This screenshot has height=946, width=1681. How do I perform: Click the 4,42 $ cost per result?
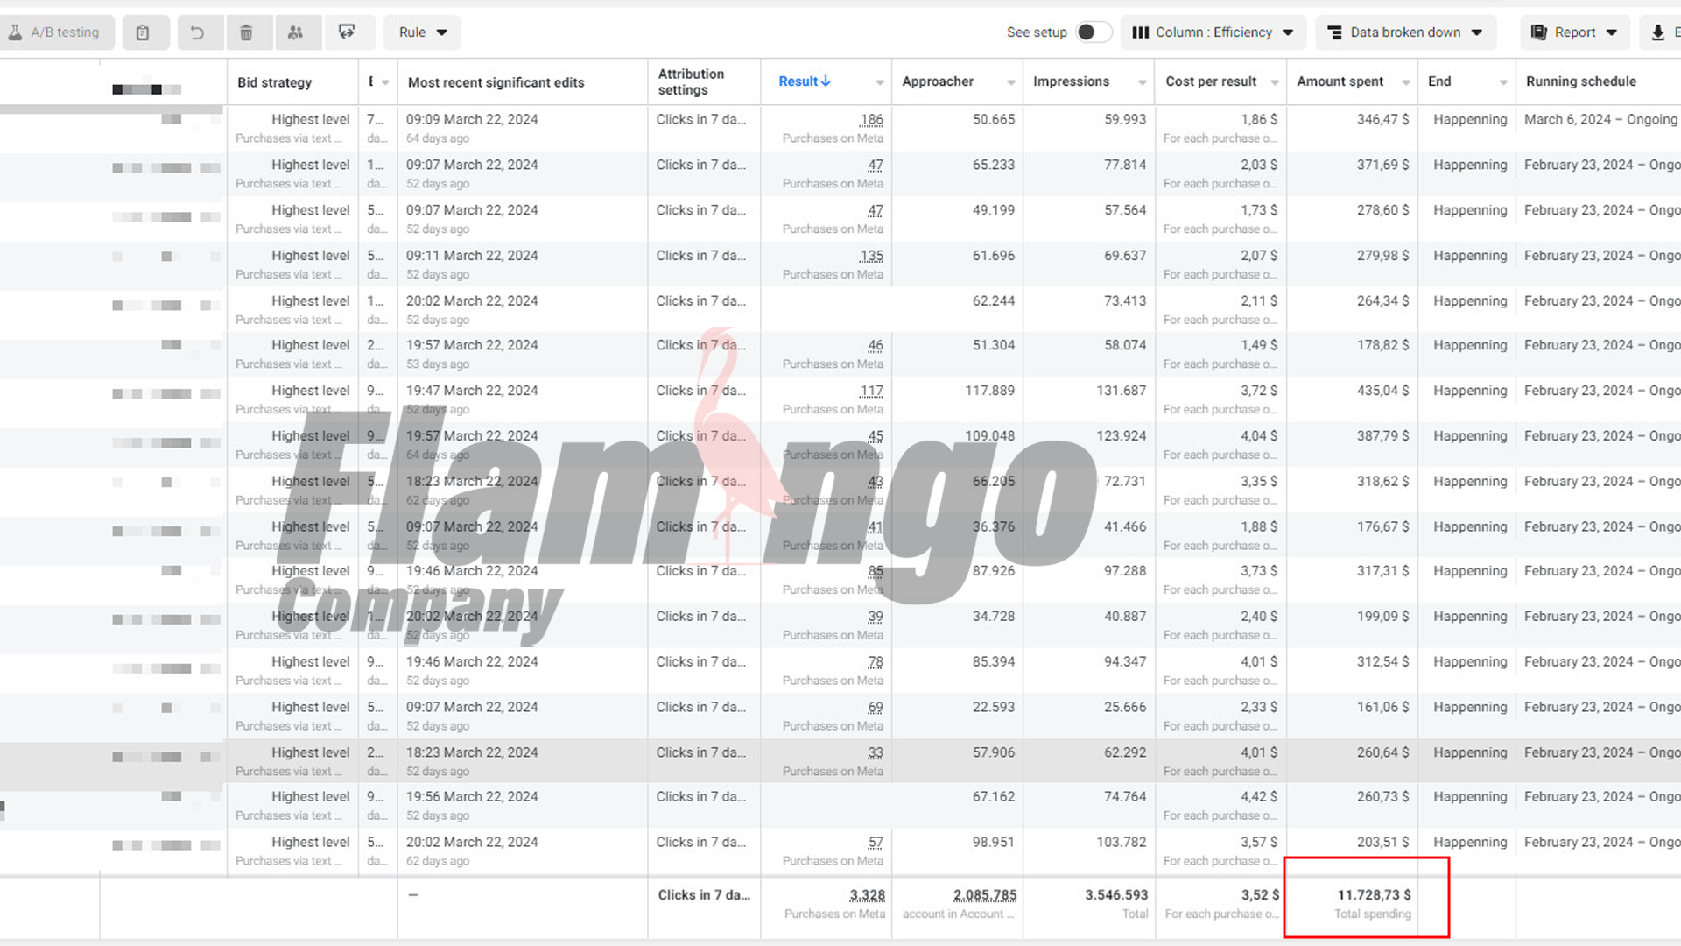pyautogui.click(x=1258, y=797)
